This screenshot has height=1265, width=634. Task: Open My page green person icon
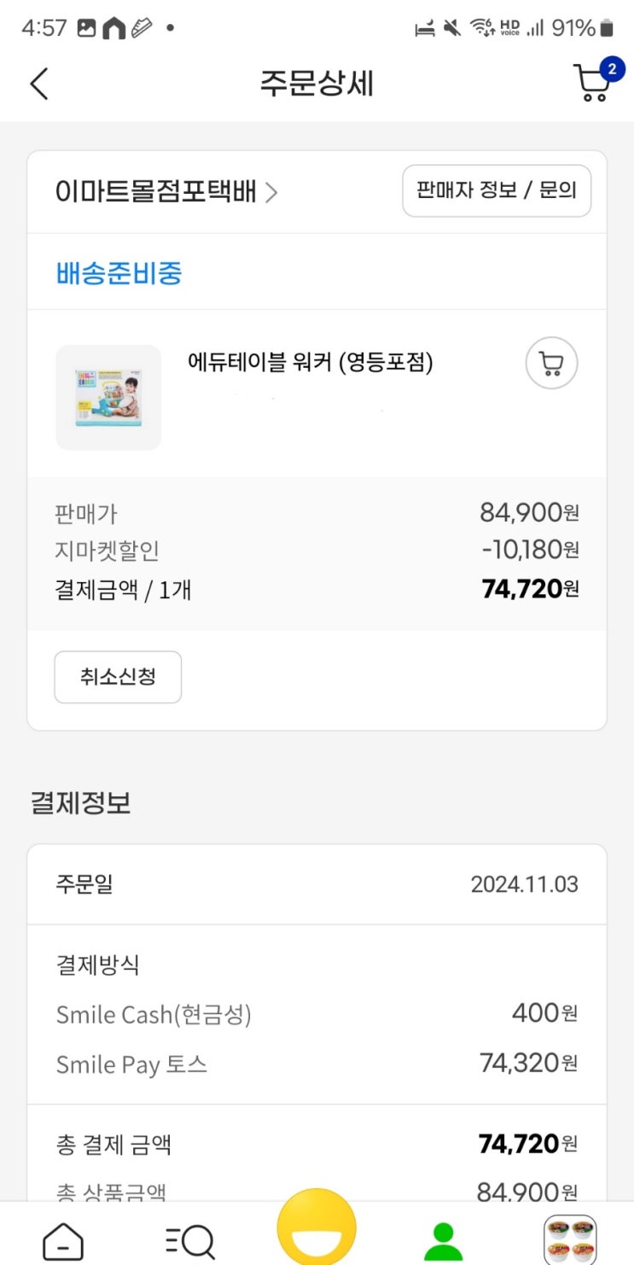pyautogui.click(x=443, y=1241)
